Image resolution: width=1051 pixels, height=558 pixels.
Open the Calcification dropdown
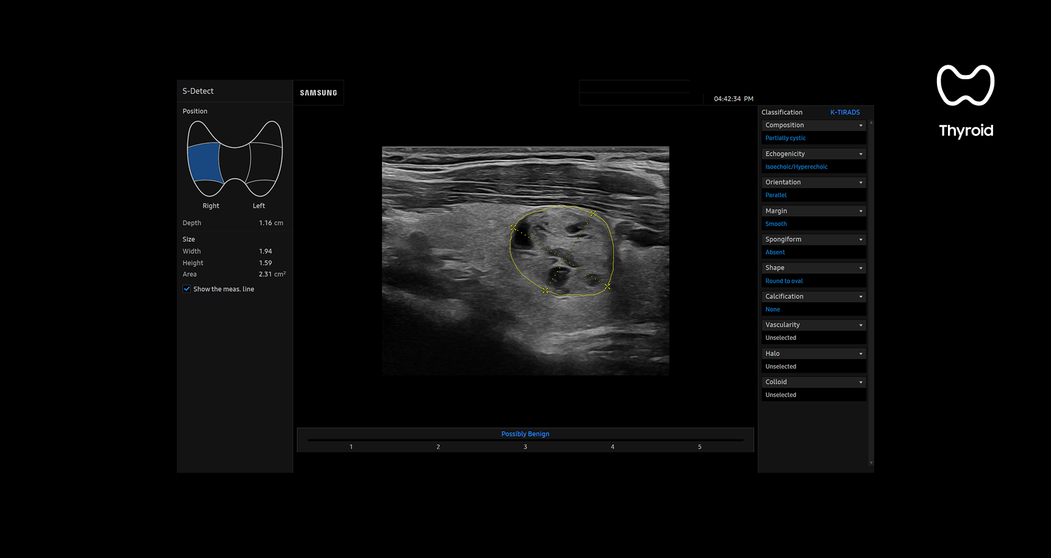pos(813,297)
